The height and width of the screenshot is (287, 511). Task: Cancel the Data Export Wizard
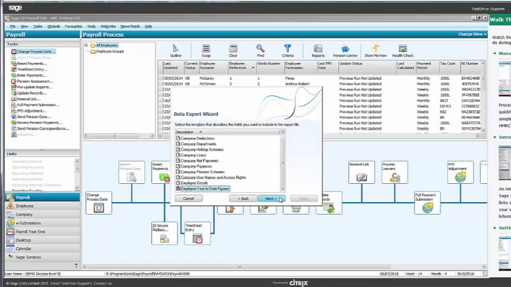pos(188,199)
